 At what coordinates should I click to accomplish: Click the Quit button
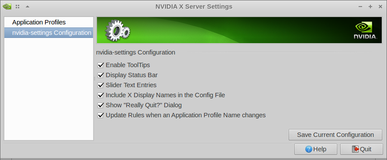pyautogui.click(x=362, y=149)
